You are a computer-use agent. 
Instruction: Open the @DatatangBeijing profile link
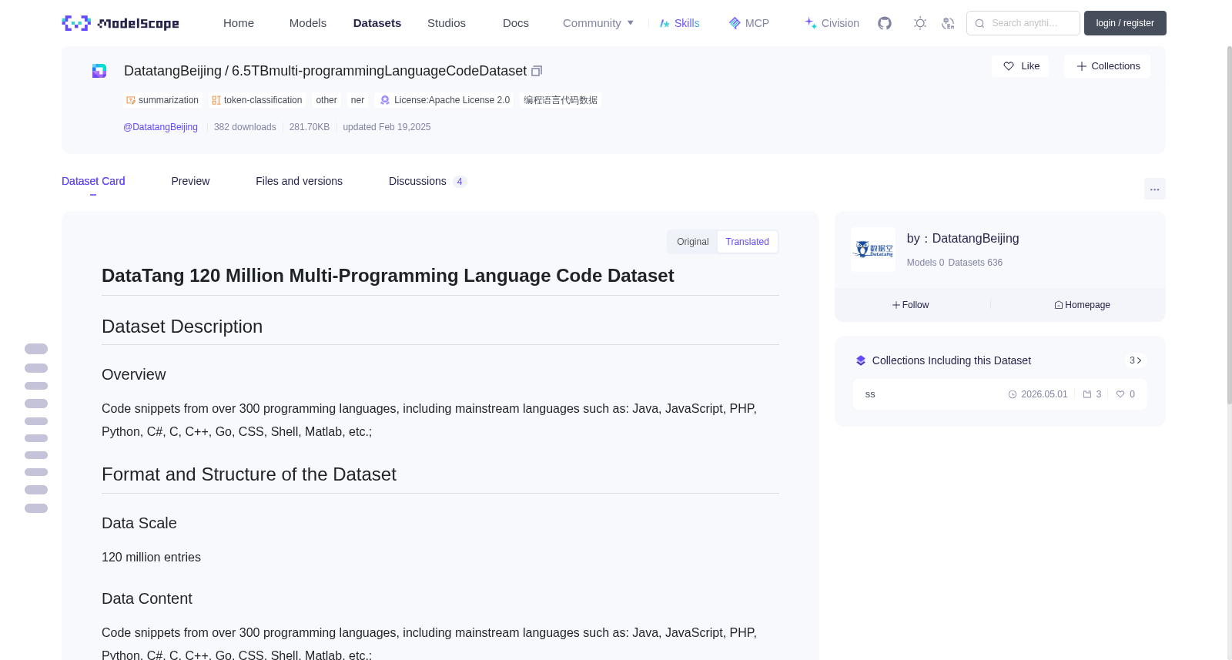pos(160,127)
